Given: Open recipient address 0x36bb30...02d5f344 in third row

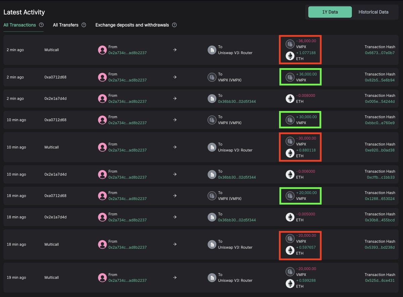Looking at the screenshot, I should 237,101.
